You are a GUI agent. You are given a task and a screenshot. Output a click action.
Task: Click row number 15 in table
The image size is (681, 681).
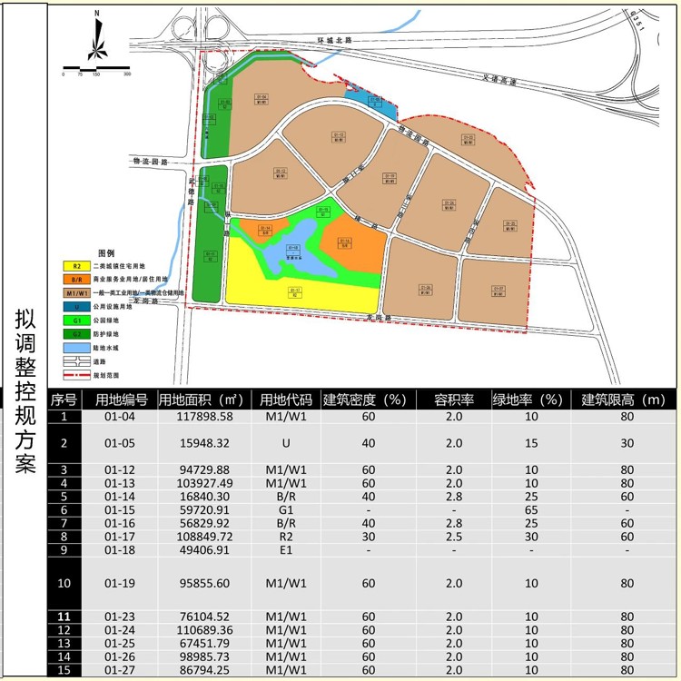[64, 670]
